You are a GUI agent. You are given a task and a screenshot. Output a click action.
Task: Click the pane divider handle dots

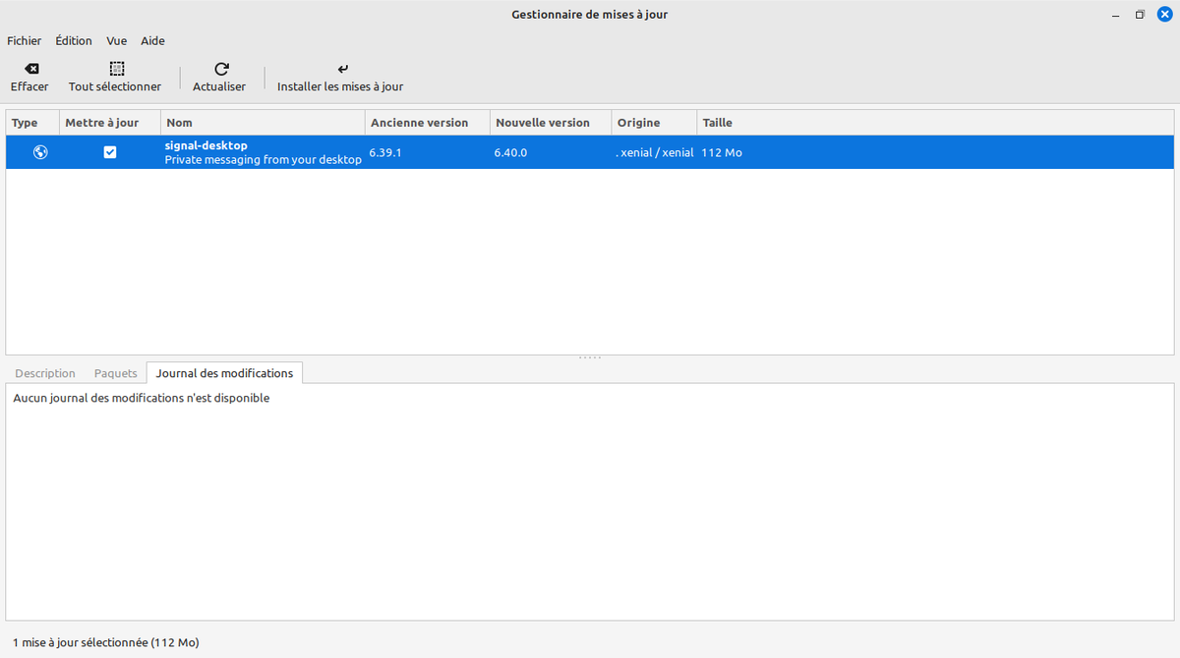pyautogui.click(x=590, y=357)
